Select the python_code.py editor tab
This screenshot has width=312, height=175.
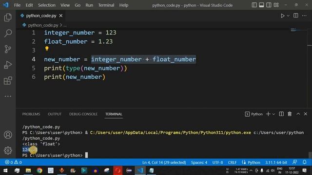click(41, 16)
